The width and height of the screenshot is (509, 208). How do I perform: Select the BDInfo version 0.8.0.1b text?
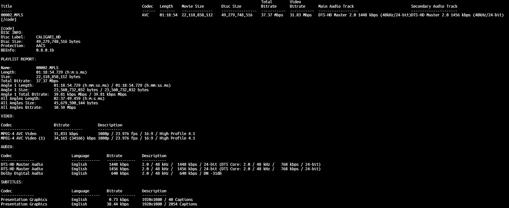(x=45, y=50)
